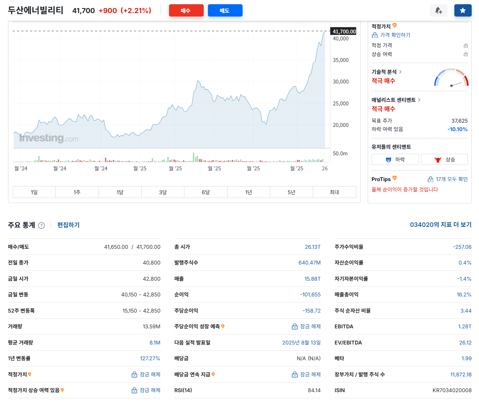Click the help question mark beside 주요 통계
This screenshot has height=406, width=479.
(x=42, y=225)
